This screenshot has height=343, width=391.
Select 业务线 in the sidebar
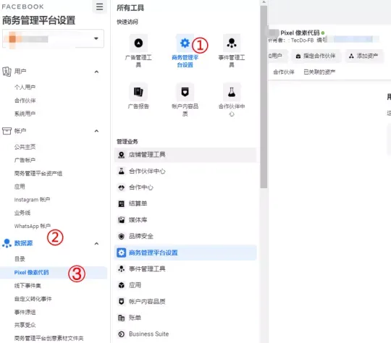click(22, 213)
